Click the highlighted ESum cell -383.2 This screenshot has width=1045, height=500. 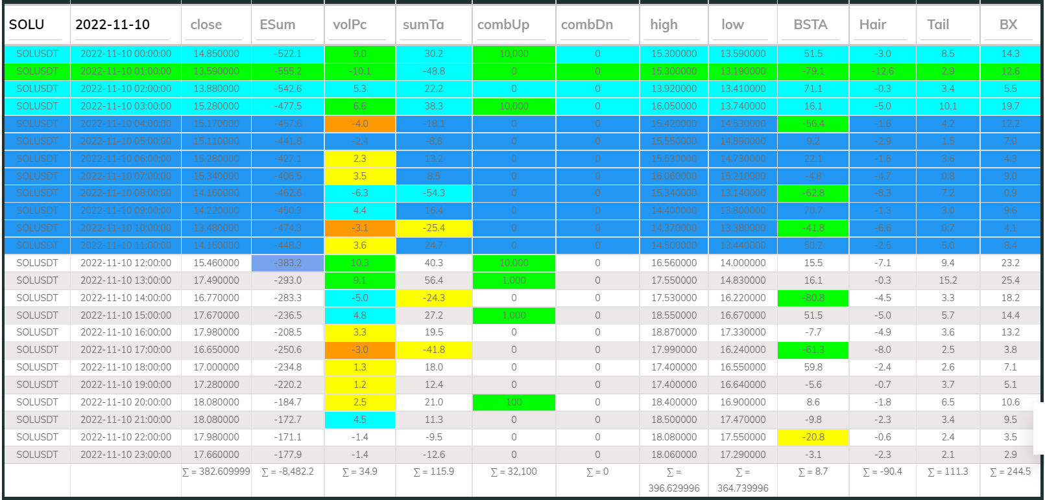pos(288,263)
